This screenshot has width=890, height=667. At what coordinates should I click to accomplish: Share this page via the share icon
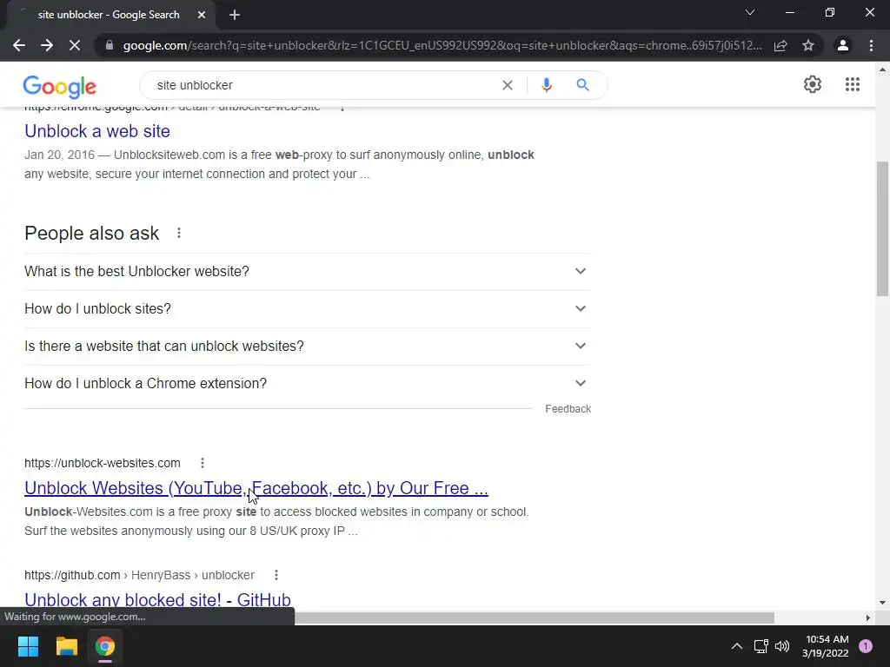[x=780, y=45]
